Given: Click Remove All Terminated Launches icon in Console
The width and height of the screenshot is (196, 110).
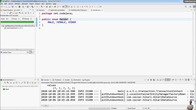Looking at the screenshot, I should (154, 80).
